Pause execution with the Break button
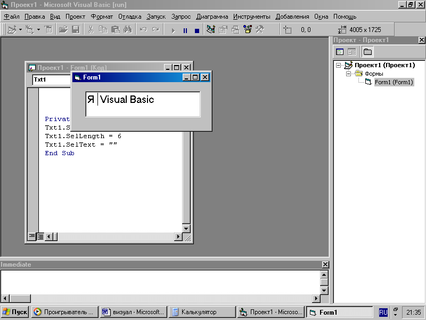This screenshot has width=426, height=320. click(185, 30)
